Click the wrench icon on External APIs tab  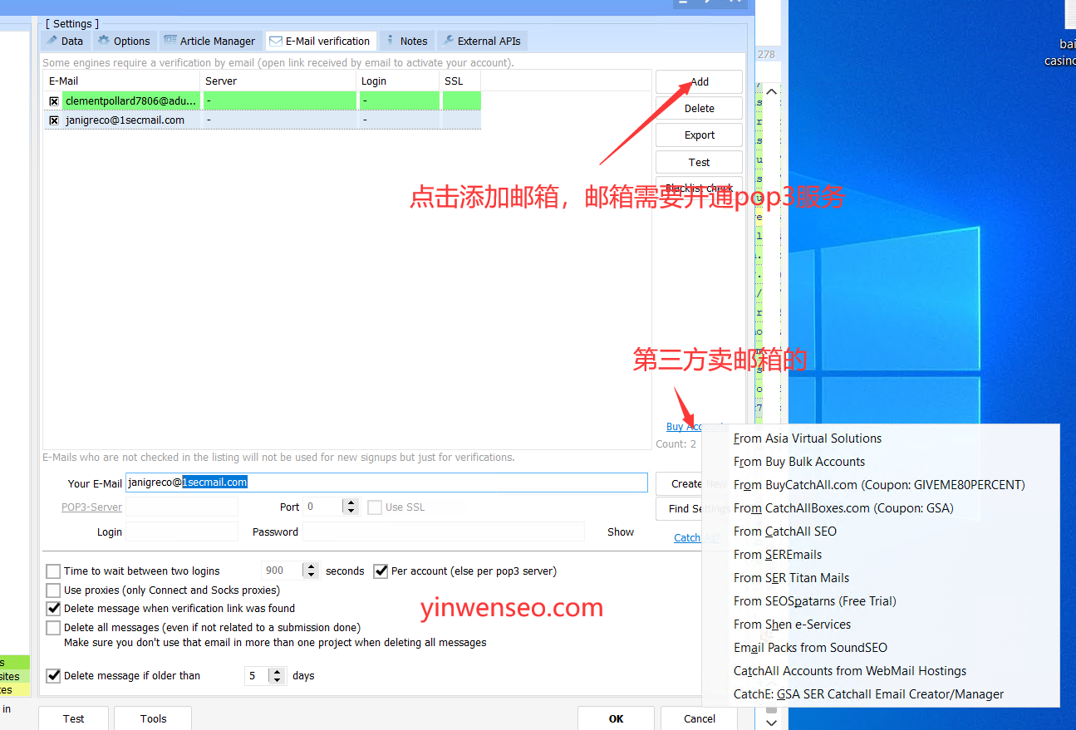449,40
